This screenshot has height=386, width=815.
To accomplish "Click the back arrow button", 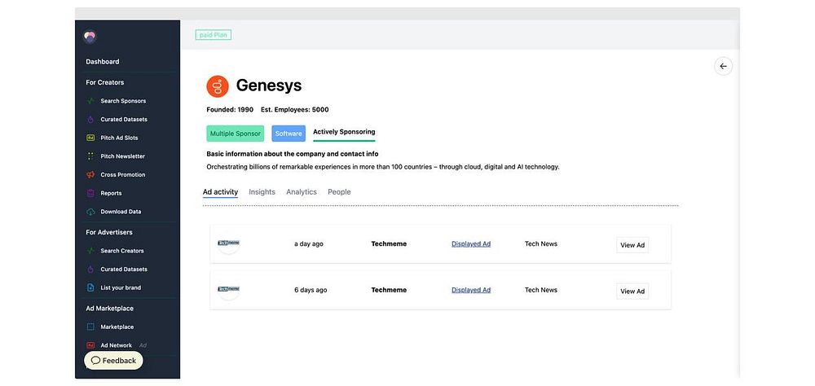I will click(723, 67).
